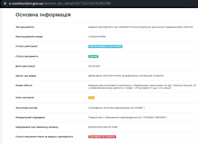
Task: Click the padlock icon in address bar
Action: click(x=5, y=3)
